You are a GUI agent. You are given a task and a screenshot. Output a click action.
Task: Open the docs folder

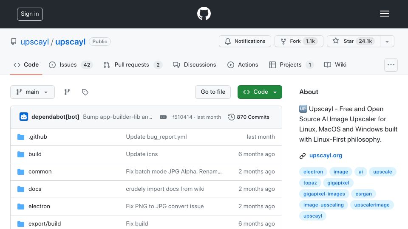coord(35,189)
